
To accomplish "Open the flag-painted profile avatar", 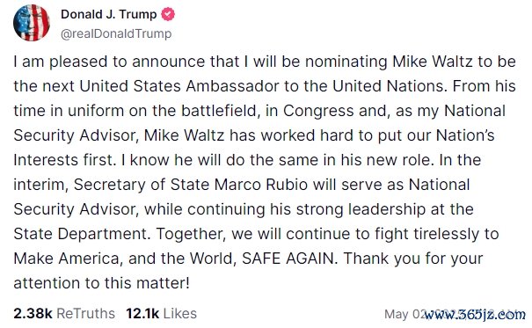I will pyautogui.click(x=32, y=23).
